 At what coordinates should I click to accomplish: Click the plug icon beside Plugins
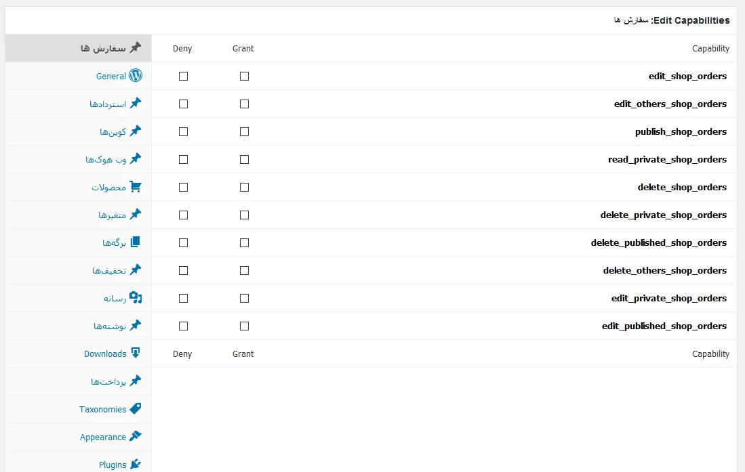click(136, 464)
